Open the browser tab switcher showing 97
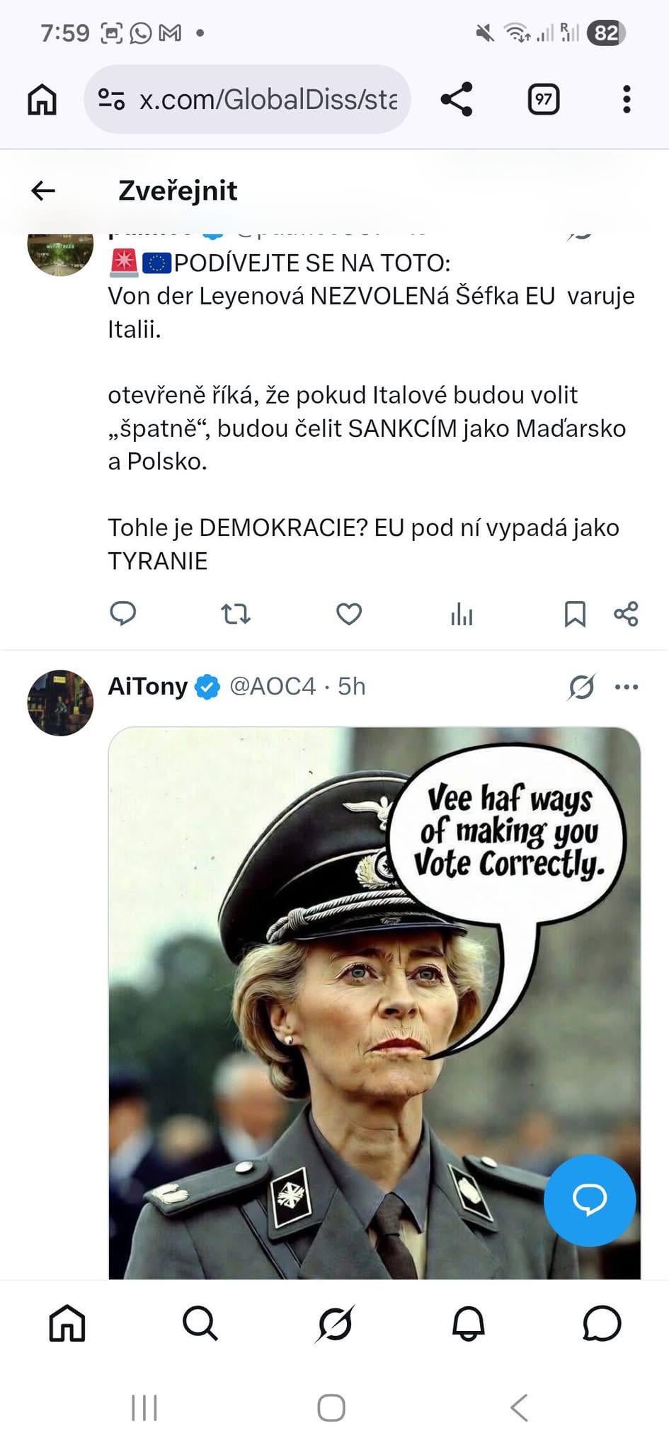Screen dimensions: 669x1450 click(x=543, y=99)
